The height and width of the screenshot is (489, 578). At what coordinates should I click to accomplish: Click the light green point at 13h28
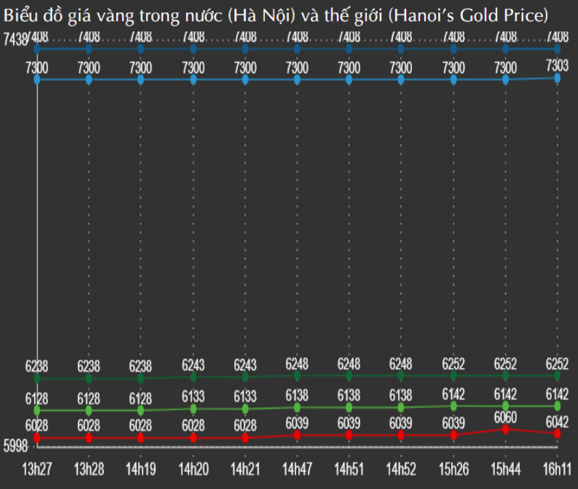(x=88, y=410)
